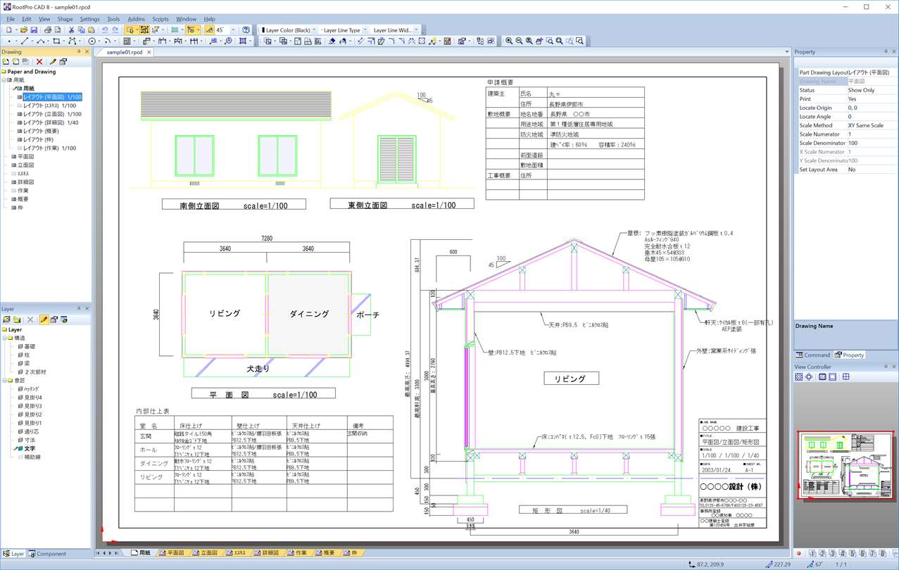Toggle the angle snap button beside 45°
Viewport: 899px width, 570px height.
coord(209,30)
